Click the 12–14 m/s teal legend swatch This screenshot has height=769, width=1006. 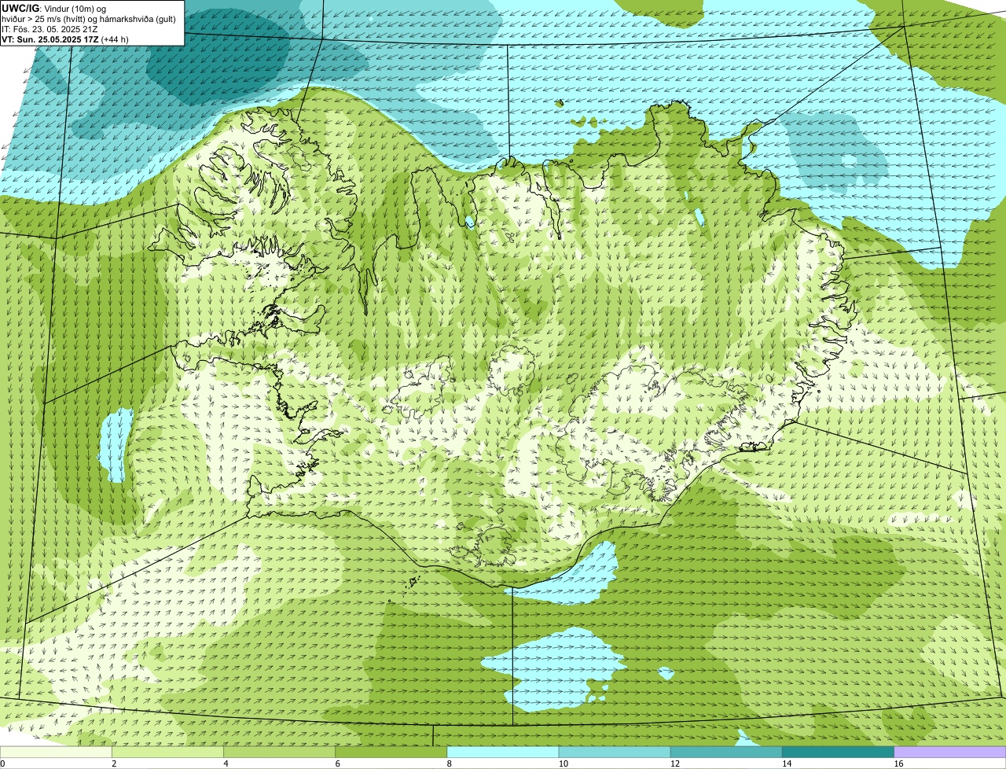[x=726, y=752]
